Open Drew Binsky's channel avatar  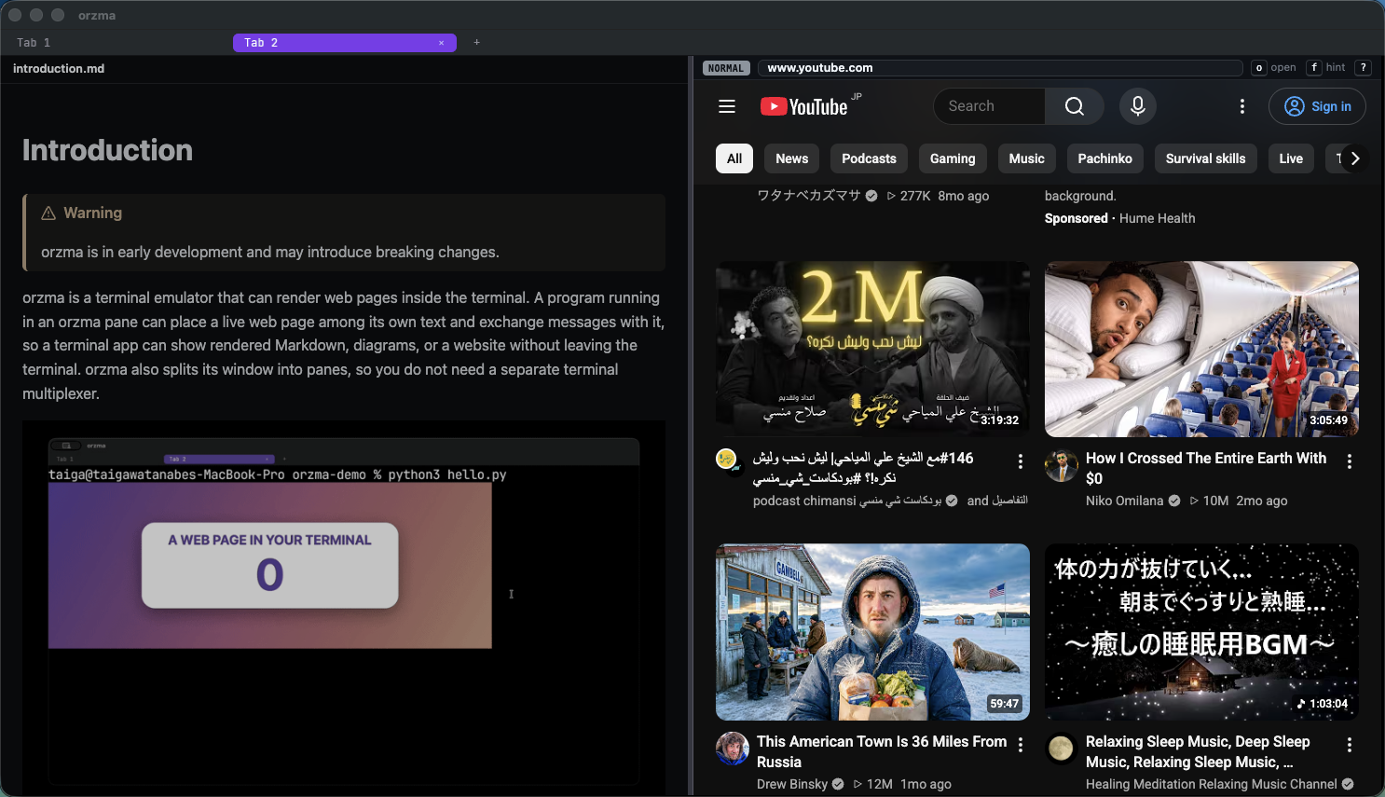(x=733, y=749)
